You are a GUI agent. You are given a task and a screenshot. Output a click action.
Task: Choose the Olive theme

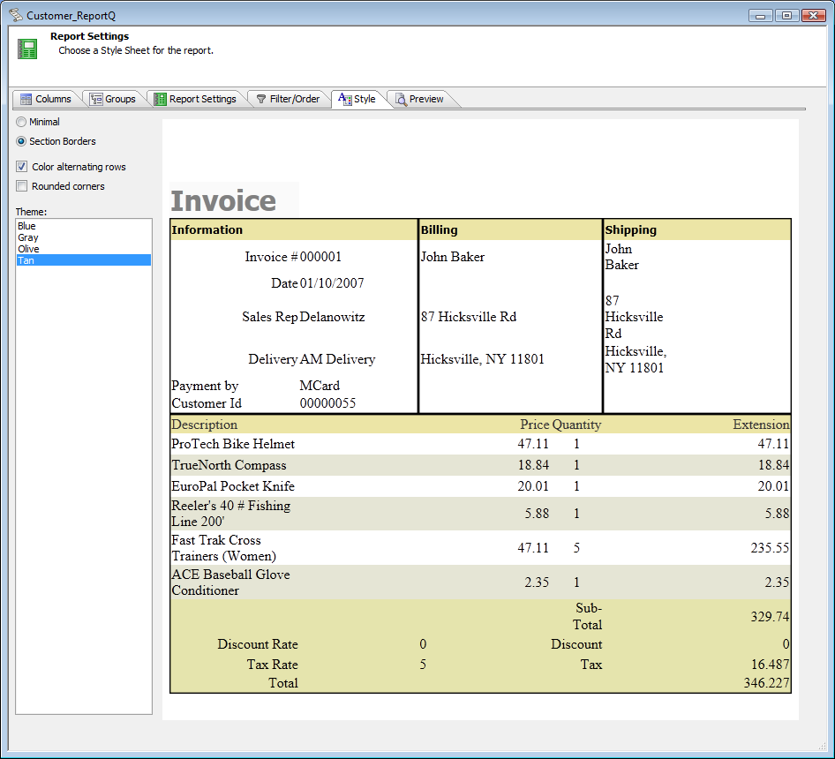point(84,249)
